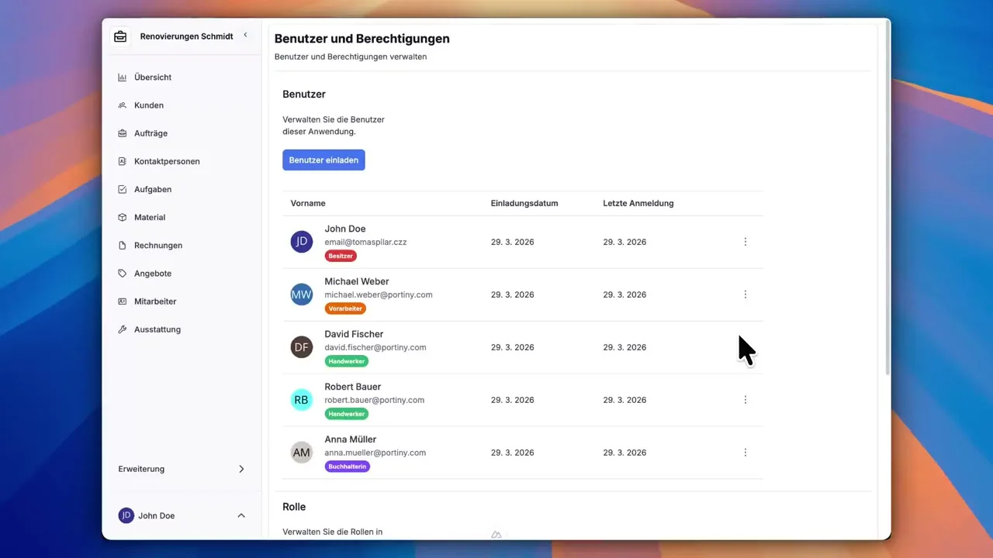Expand the Erweiterung section
Screen dimensions: 993x558
241,469
